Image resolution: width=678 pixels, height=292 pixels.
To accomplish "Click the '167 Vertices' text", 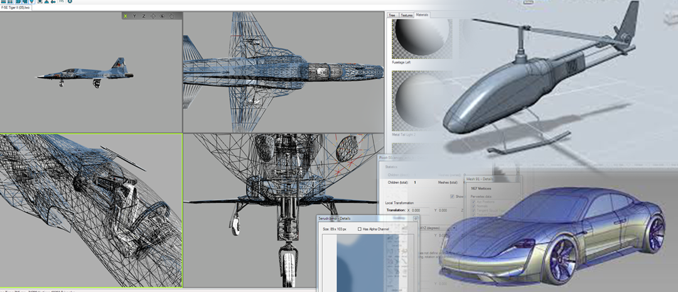I will (481, 188).
